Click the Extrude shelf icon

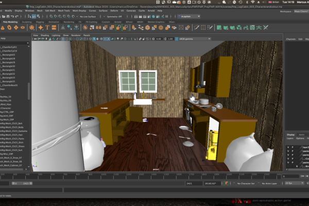click(x=134, y=28)
